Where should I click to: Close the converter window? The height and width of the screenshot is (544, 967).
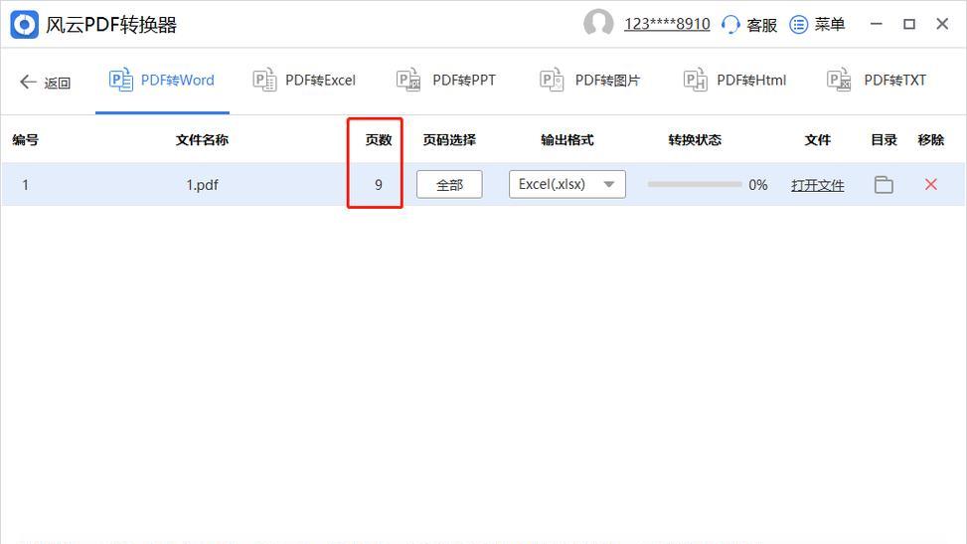(942, 24)
